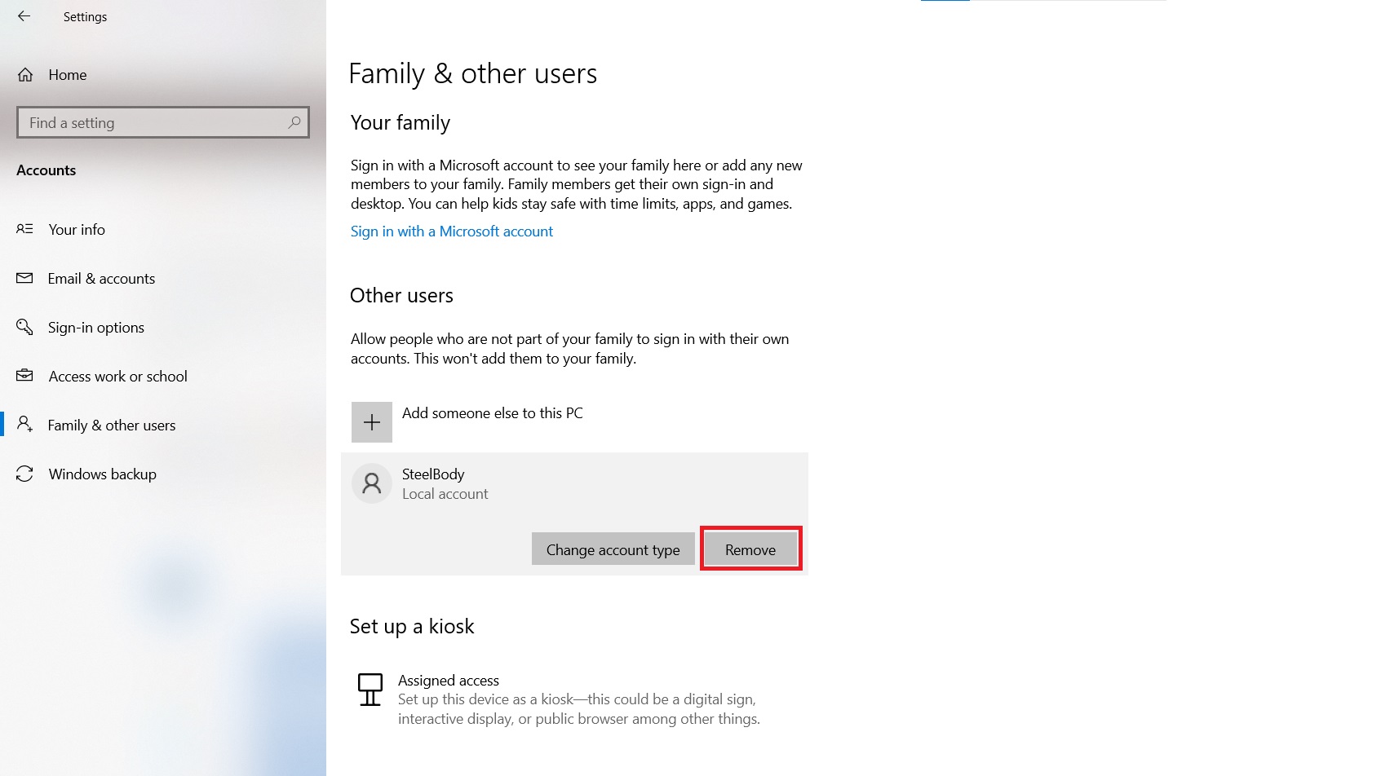This screenshot has height=776, width=1381.
Task: Follow the Sign in with a Microsoft account link
Action: click(x=452, y=231)
